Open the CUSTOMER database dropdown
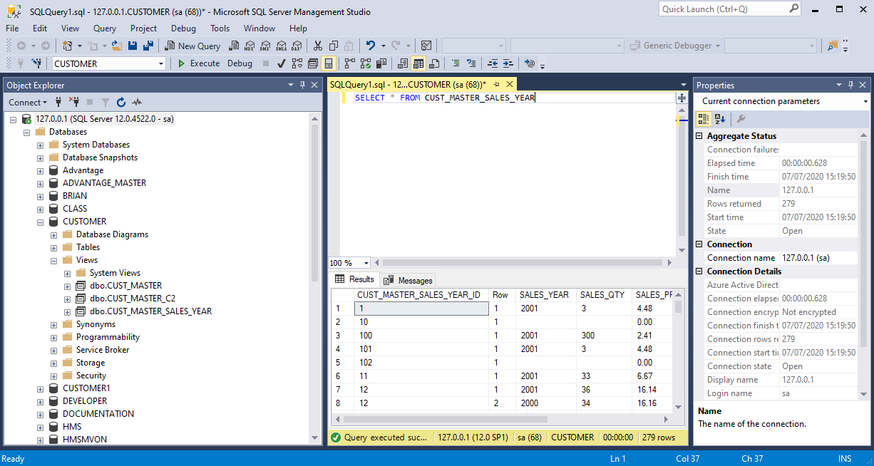 pos(161,63)
